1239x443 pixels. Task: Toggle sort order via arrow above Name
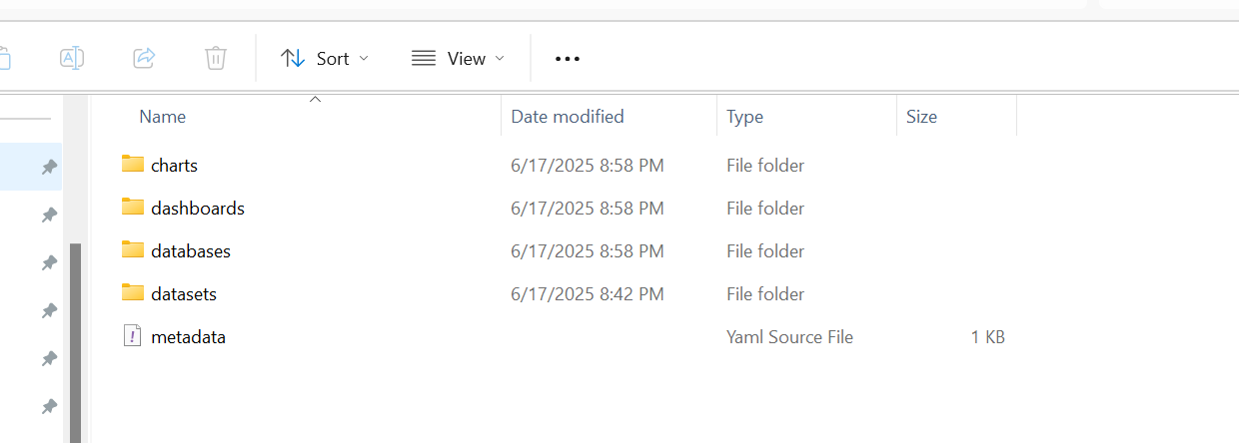(x=315, y=99)
